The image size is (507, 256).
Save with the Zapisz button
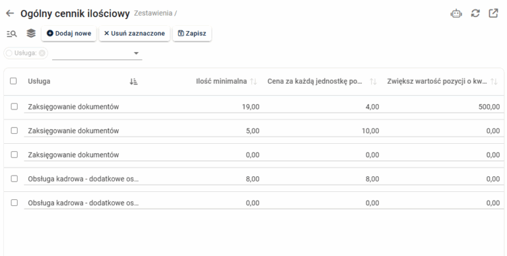tap(192, 33)
